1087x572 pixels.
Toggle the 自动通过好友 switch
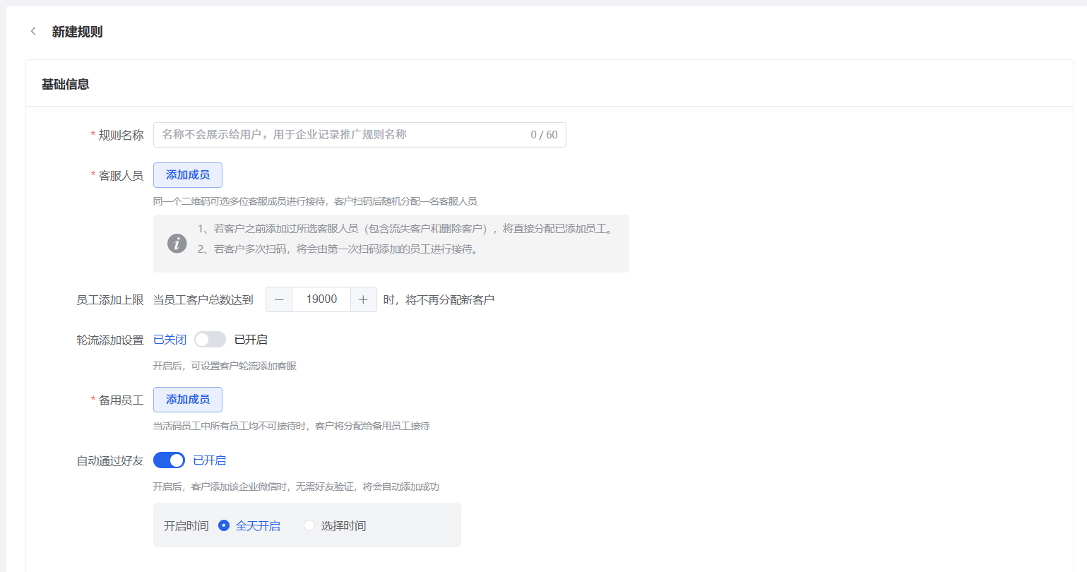coord(169,460)
